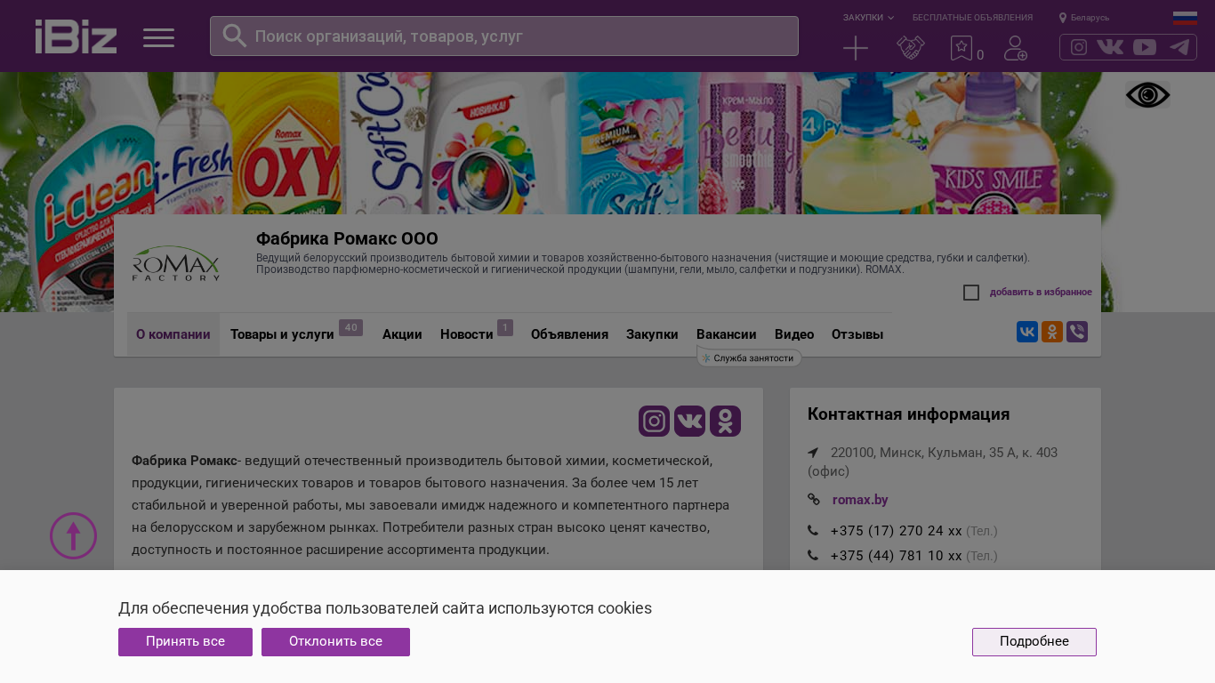This screenshot has height=683, width=1215.
Task: Share via small VK icon in the tab bar
Action: coord(1027,332)
